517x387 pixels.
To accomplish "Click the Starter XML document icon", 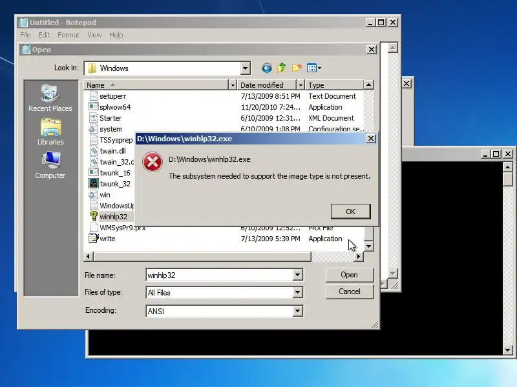I will [x=94, y=118].
